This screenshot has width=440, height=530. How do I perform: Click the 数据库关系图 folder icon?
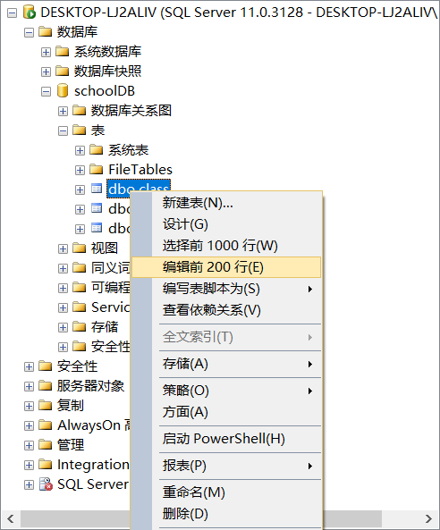(79, 111)
